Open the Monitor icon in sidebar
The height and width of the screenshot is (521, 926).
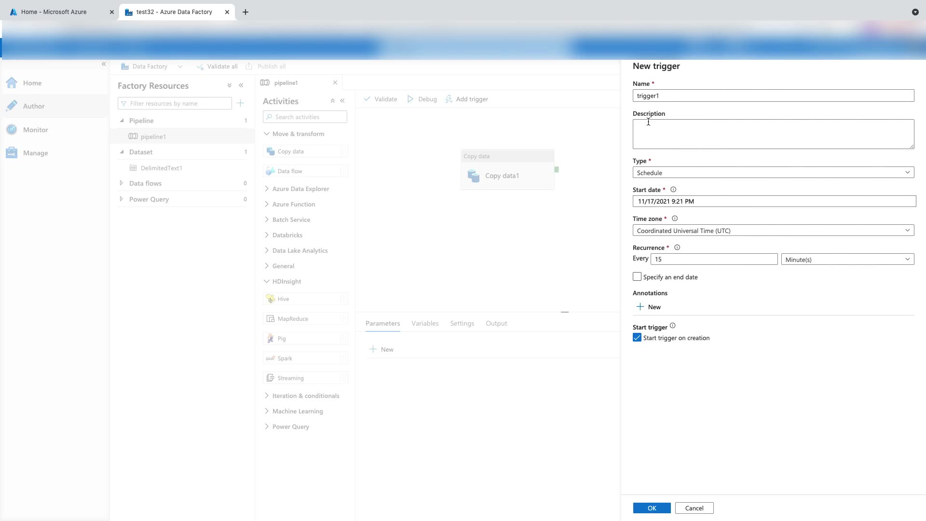click(x=12, y=129)
